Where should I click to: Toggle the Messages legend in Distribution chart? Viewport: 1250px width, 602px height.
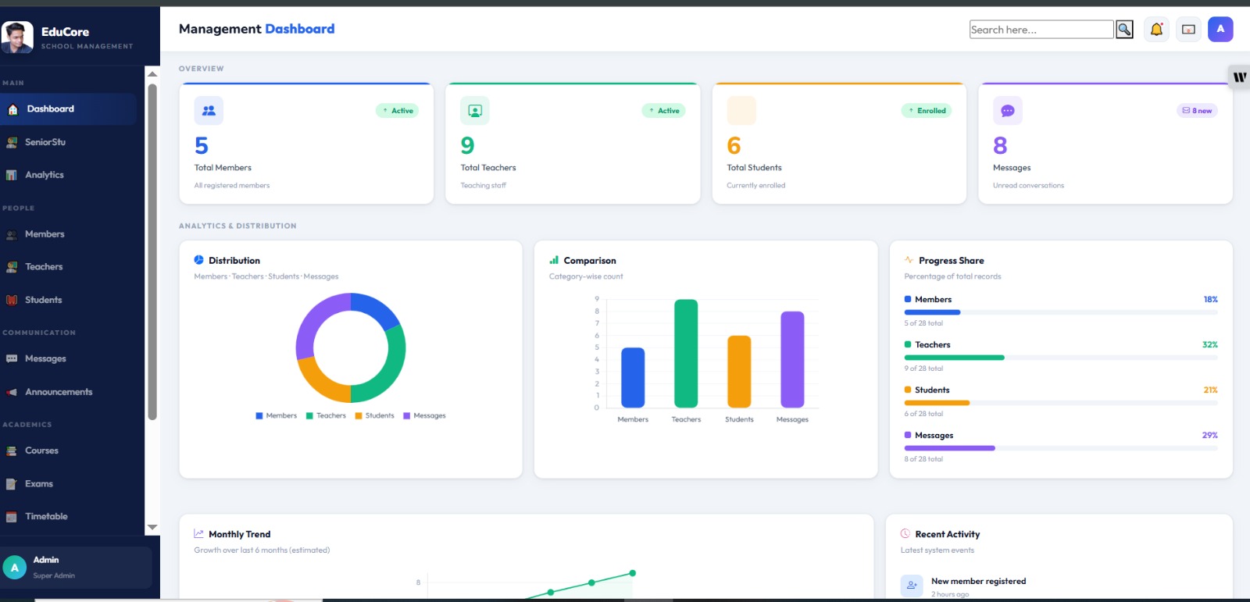[x=424, y=415]
